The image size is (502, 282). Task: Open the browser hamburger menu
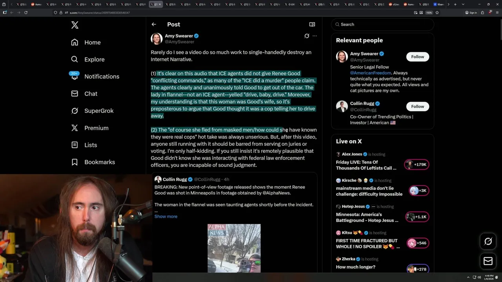point(497,13)
